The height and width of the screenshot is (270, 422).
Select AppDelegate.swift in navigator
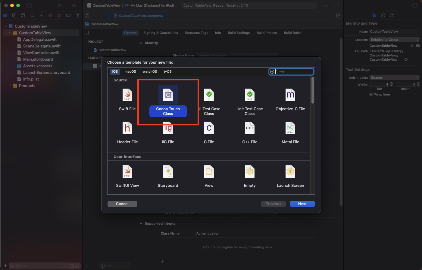click(40, 39)
